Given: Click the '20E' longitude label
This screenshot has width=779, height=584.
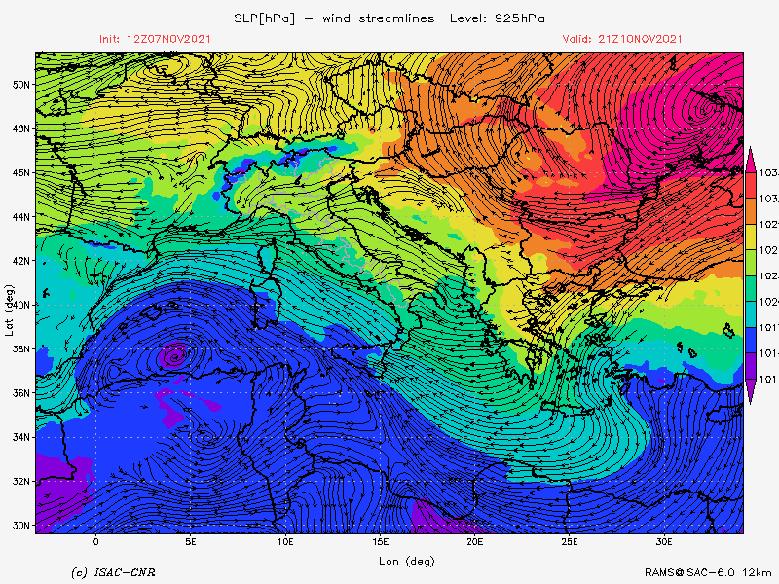Looking at the screenshot, I should (x=474, y=542).
